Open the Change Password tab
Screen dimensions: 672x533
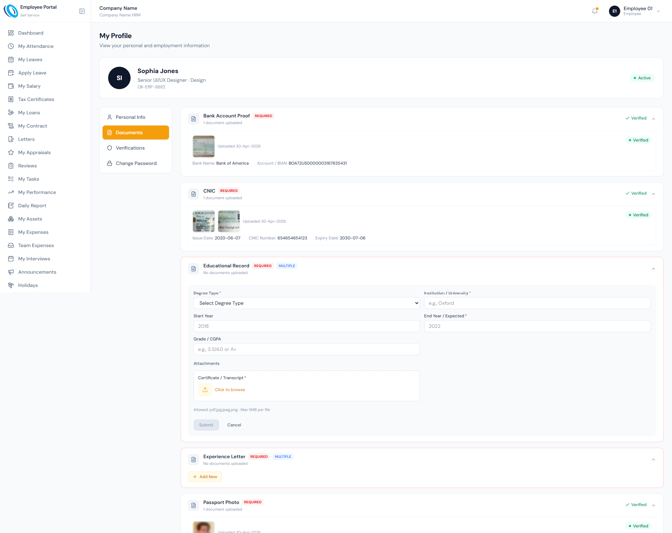click(136, 163)
